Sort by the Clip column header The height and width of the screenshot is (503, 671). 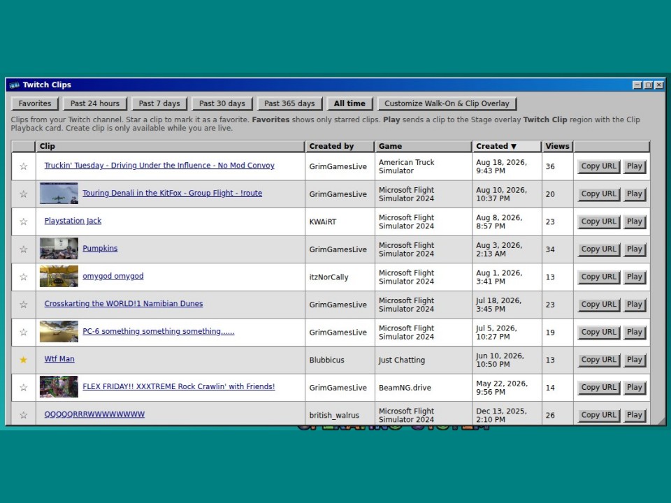[171, 146]
